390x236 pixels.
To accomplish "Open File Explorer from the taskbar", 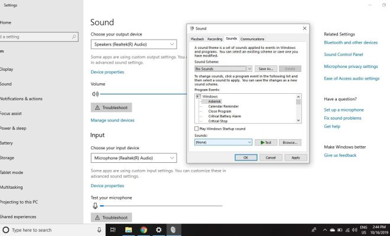I will tap(128, 230).
